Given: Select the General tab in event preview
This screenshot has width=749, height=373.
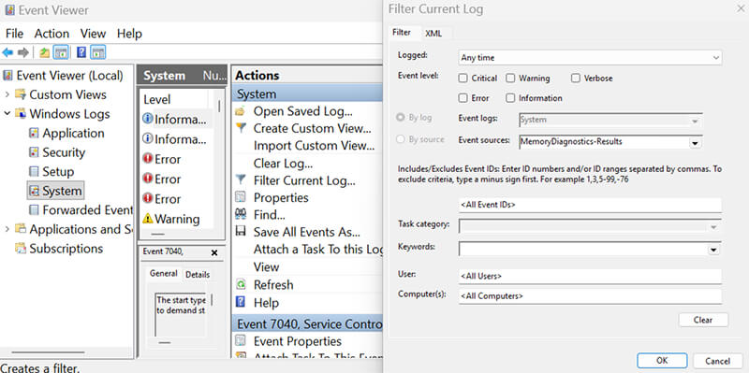Looking at the screenshot, I should coord(163,274).
